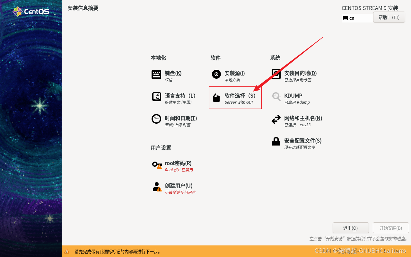This screenshot has height=257, width=411.
Task: Select the 语言支持 language support icon
Action: click(x=156, y=97)
